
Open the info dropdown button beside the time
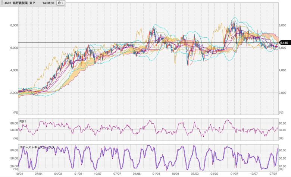click(60, 3)
